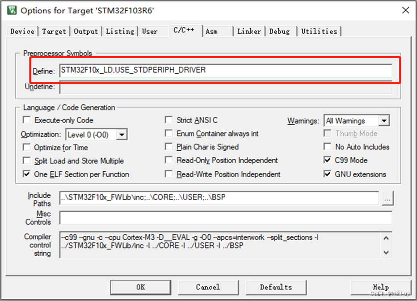Open the Output tab

(x=86, y=31)
